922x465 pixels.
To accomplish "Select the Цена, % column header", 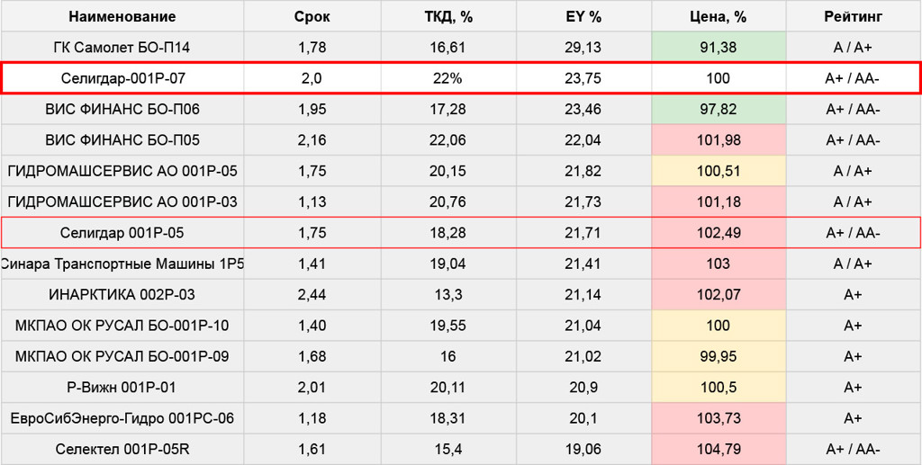I will pos(718,16).
